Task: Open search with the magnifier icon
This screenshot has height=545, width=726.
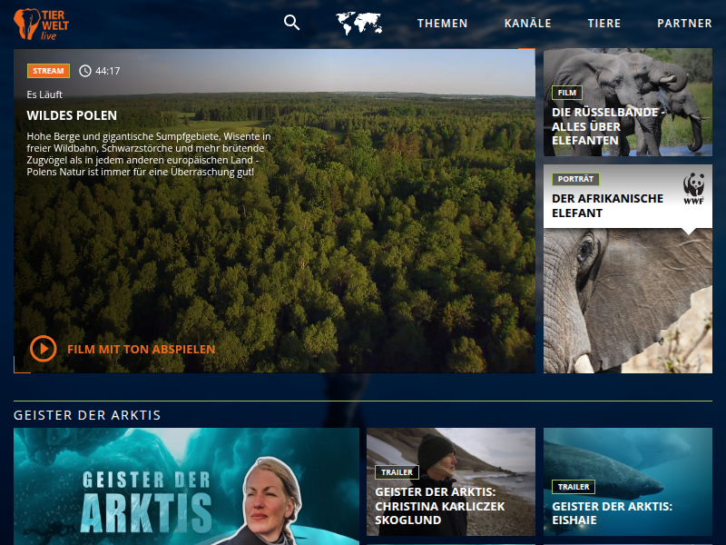Action: coord(291,23)
